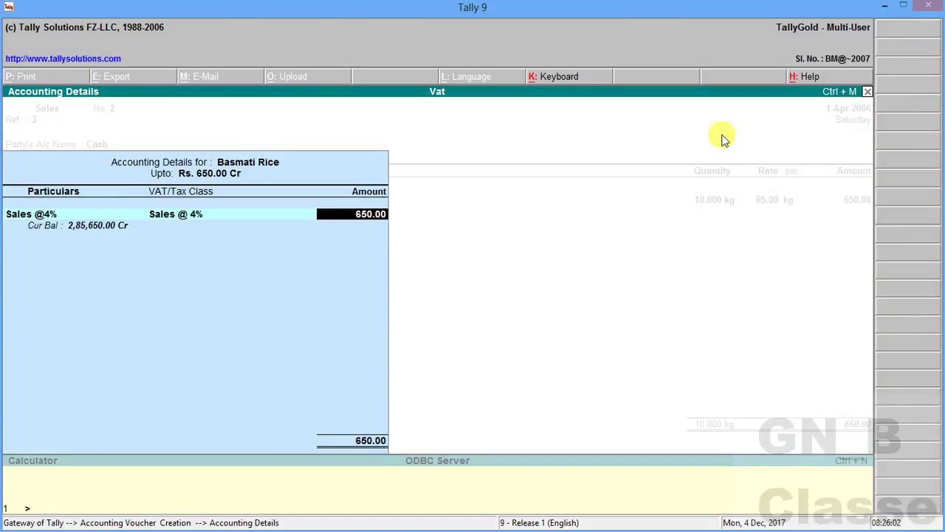Click the Tally Solutions FZ-LLC copyright text
Image resolution: width=945 pixels, height=532 pixels.
coord(84,27)
